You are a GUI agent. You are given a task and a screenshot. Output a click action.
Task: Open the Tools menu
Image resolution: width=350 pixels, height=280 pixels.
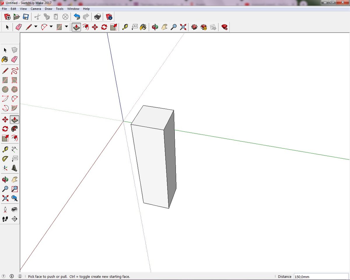[60, 9]
